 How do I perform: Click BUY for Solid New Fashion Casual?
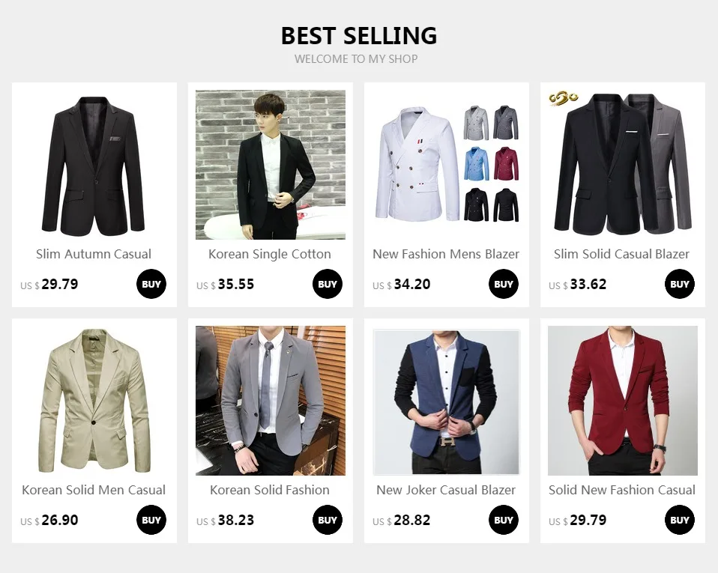(x=680, y=520)
